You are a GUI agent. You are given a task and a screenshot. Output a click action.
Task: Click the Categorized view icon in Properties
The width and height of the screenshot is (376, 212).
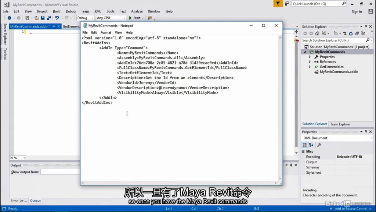pos(305,145)
